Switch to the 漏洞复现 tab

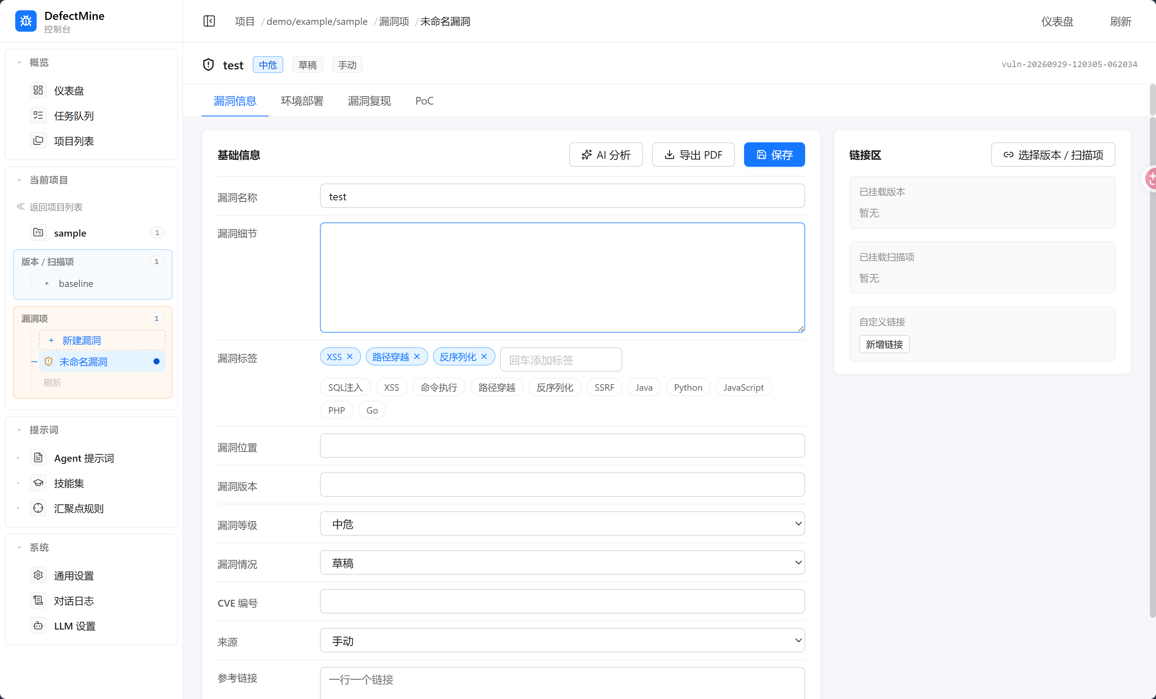[x=369, y=101]
